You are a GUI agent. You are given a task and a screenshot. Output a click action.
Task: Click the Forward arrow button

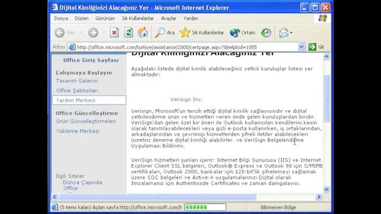tap(93, 33)
